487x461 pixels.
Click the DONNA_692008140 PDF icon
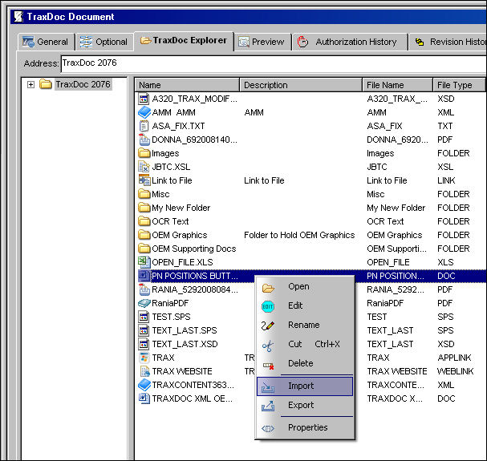[144, 140]
